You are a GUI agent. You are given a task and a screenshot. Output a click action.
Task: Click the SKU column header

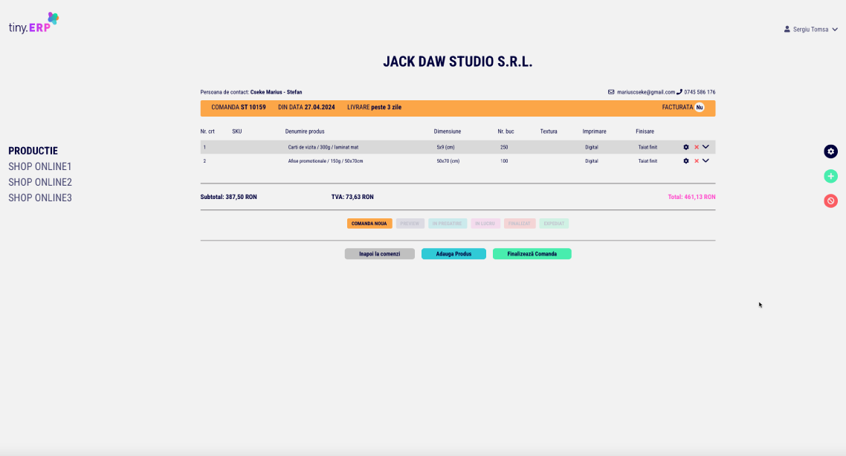237,131
